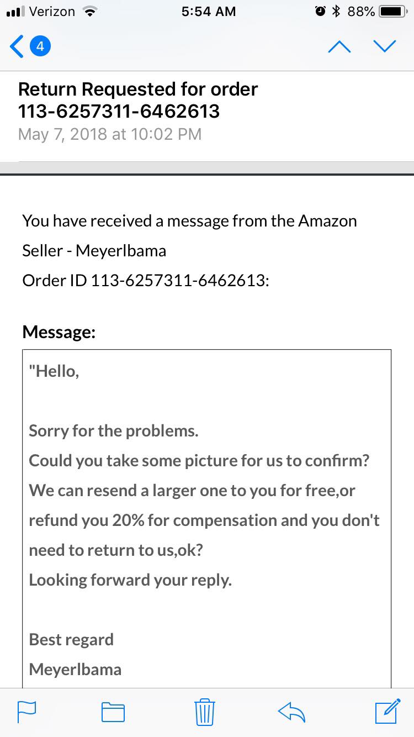
Task: Go back to the mailbox list
Action: [17, 47]
